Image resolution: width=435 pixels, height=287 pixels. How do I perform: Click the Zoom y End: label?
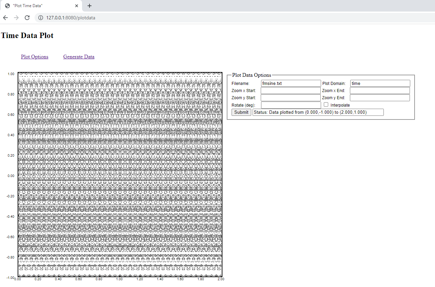(x=334, y=98)
